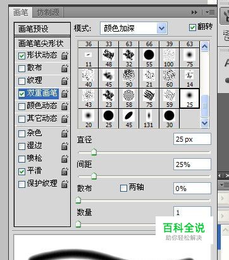Switch to the 画笔 tab
The width and height of the screenshot is (229, 260).
point(21,13)
